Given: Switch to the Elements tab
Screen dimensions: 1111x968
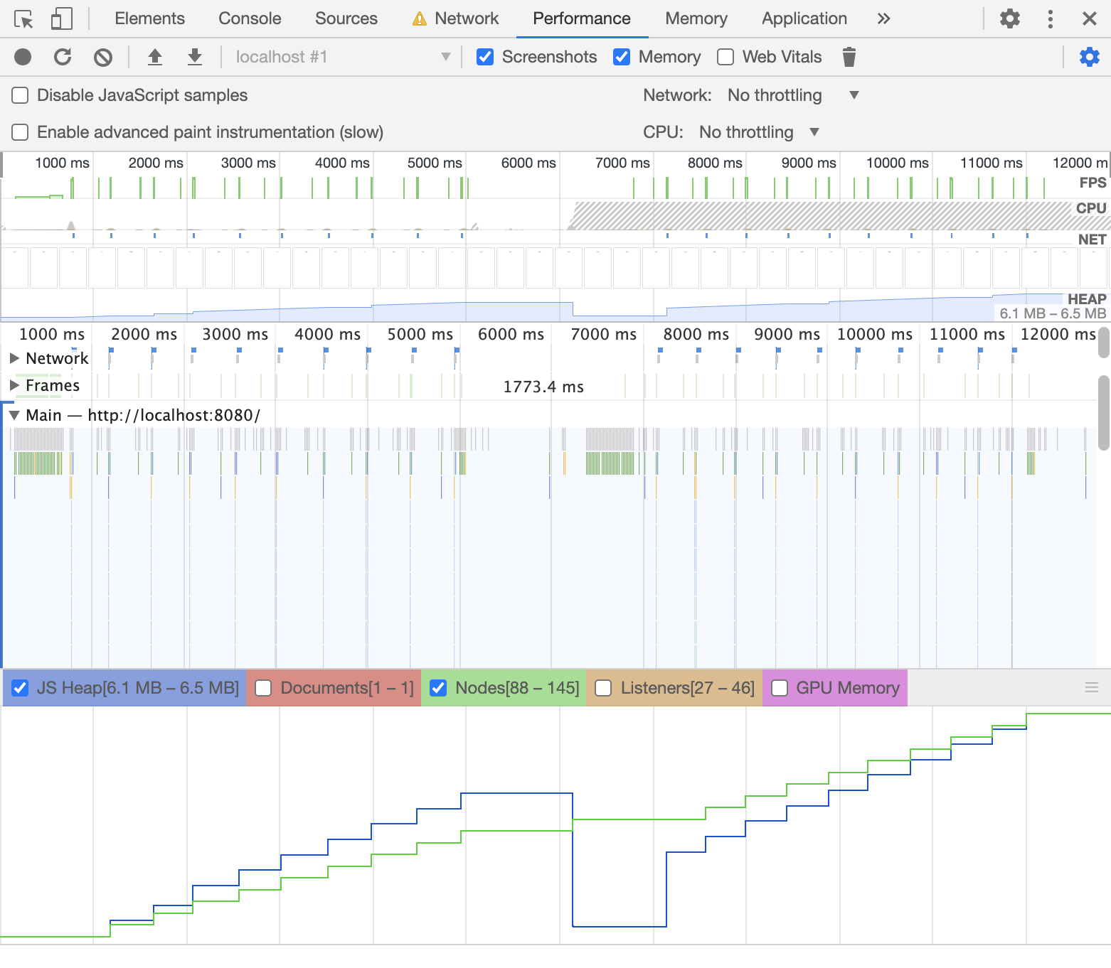Looking at the screenshot, I should pyautogui.click(x=149, y=18).
